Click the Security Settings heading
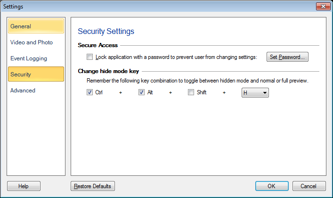This screenshot has height=198, width=333. pyautogui.click(x=106, y=32)
